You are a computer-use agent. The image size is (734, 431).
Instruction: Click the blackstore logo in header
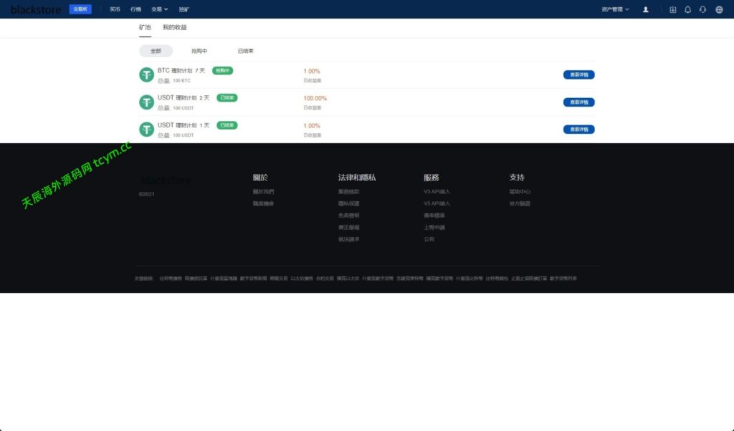coord(36,9)
